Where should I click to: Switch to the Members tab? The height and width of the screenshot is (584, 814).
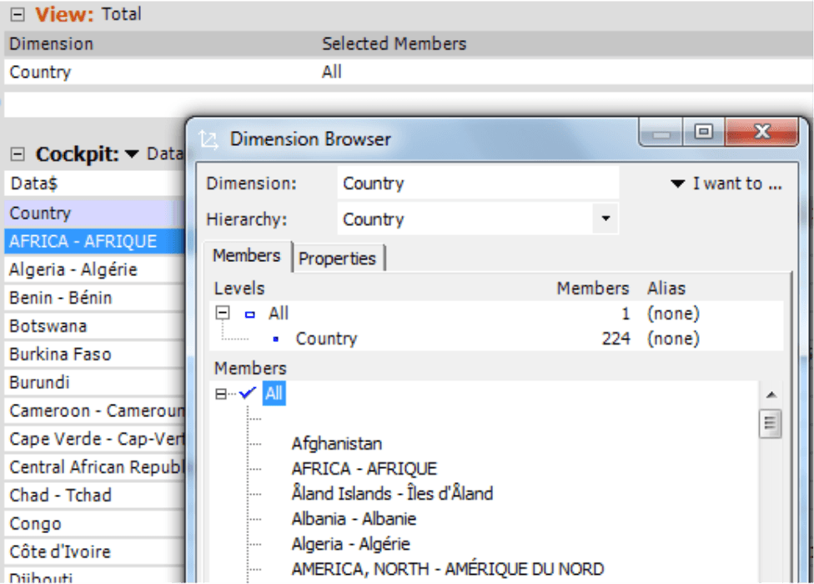tap(247, 255)
